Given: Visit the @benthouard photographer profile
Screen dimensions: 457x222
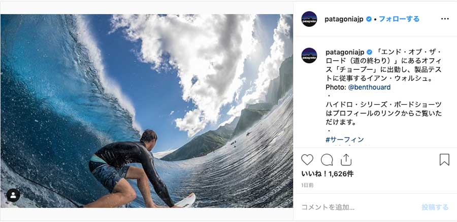Looking at the screenshot, I should 369,87.
